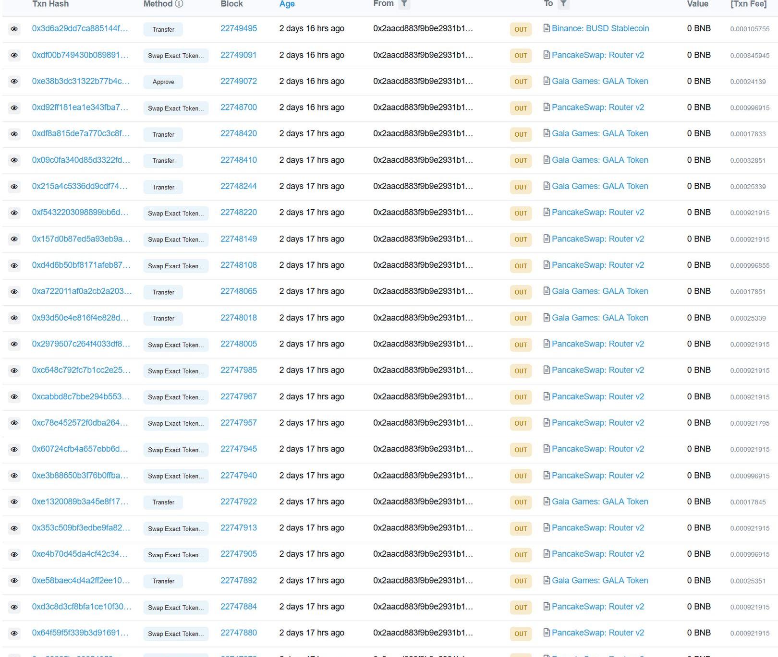
Task: Click eye icon next to 0xdf8a815de7a770c3c8f
Action: pos(14,134)
